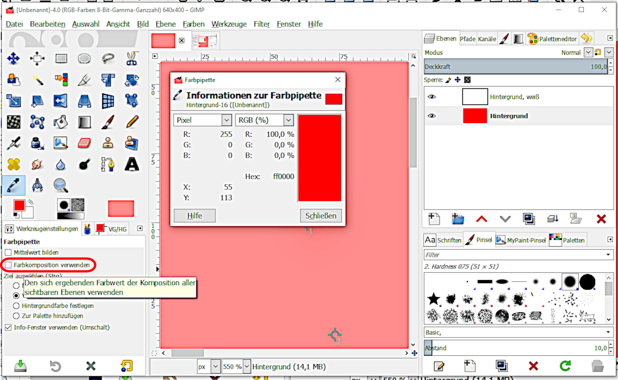
Task: Open the Filter menu
Action: (x=262, y=24)
